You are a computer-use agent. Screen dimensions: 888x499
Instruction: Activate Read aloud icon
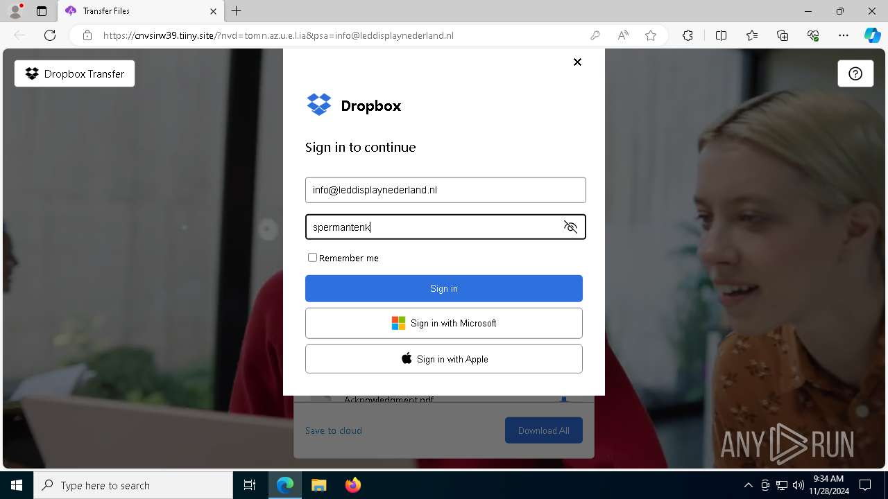point(623,35)
